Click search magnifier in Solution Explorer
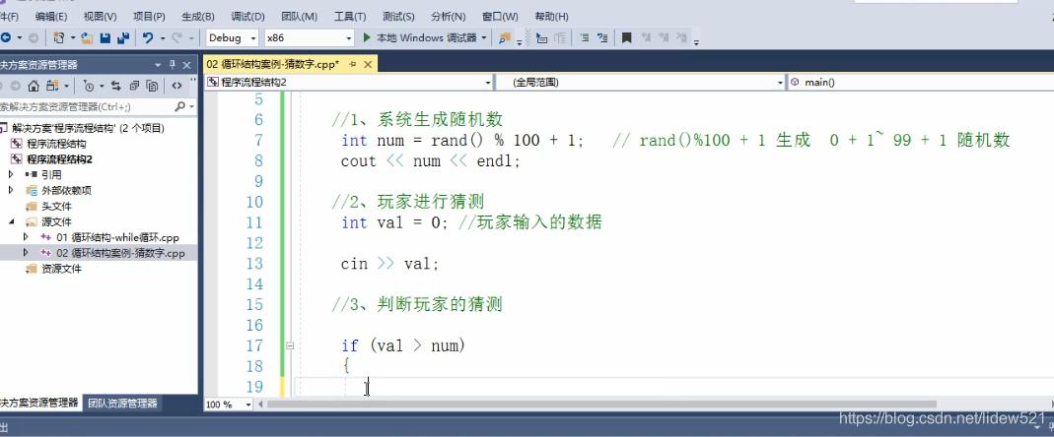This screenshot has height=437, width=1054. [179, 106]
